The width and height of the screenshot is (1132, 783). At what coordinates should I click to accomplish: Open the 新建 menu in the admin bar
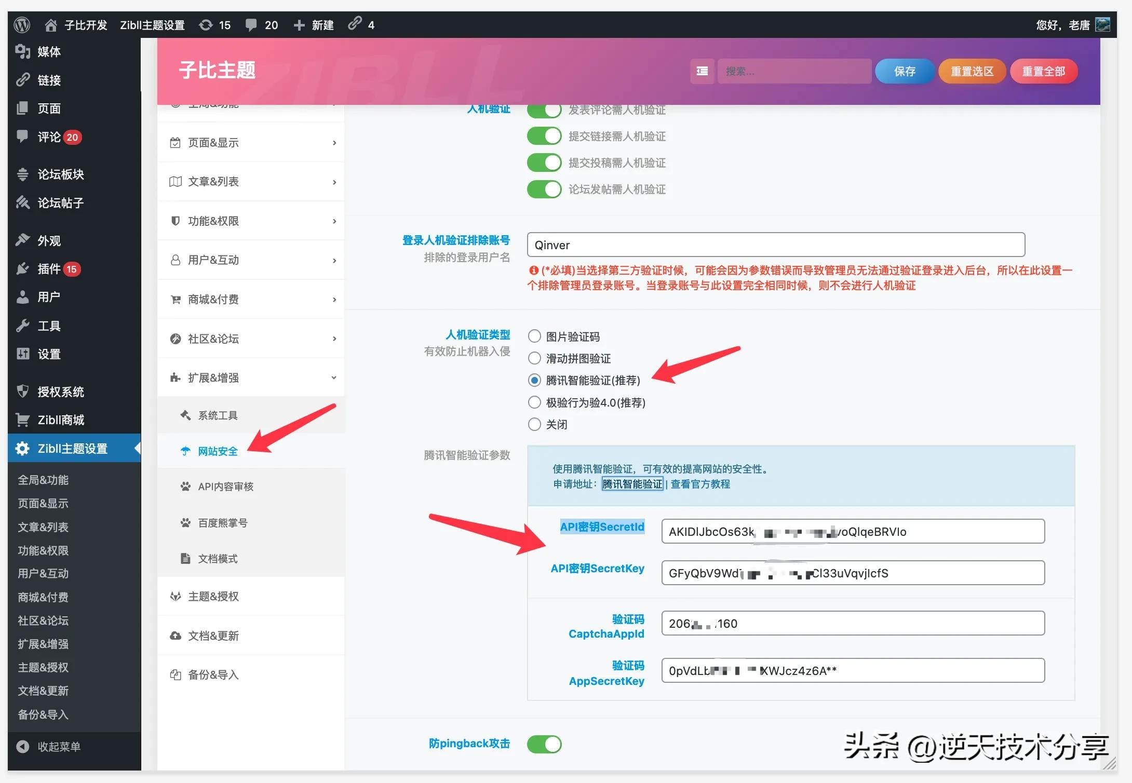coord(314,24)
